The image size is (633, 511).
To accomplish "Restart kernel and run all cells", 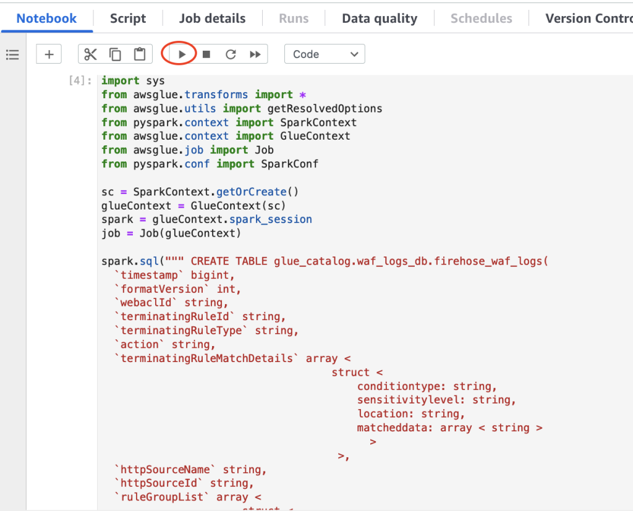I will click(255, 54).
